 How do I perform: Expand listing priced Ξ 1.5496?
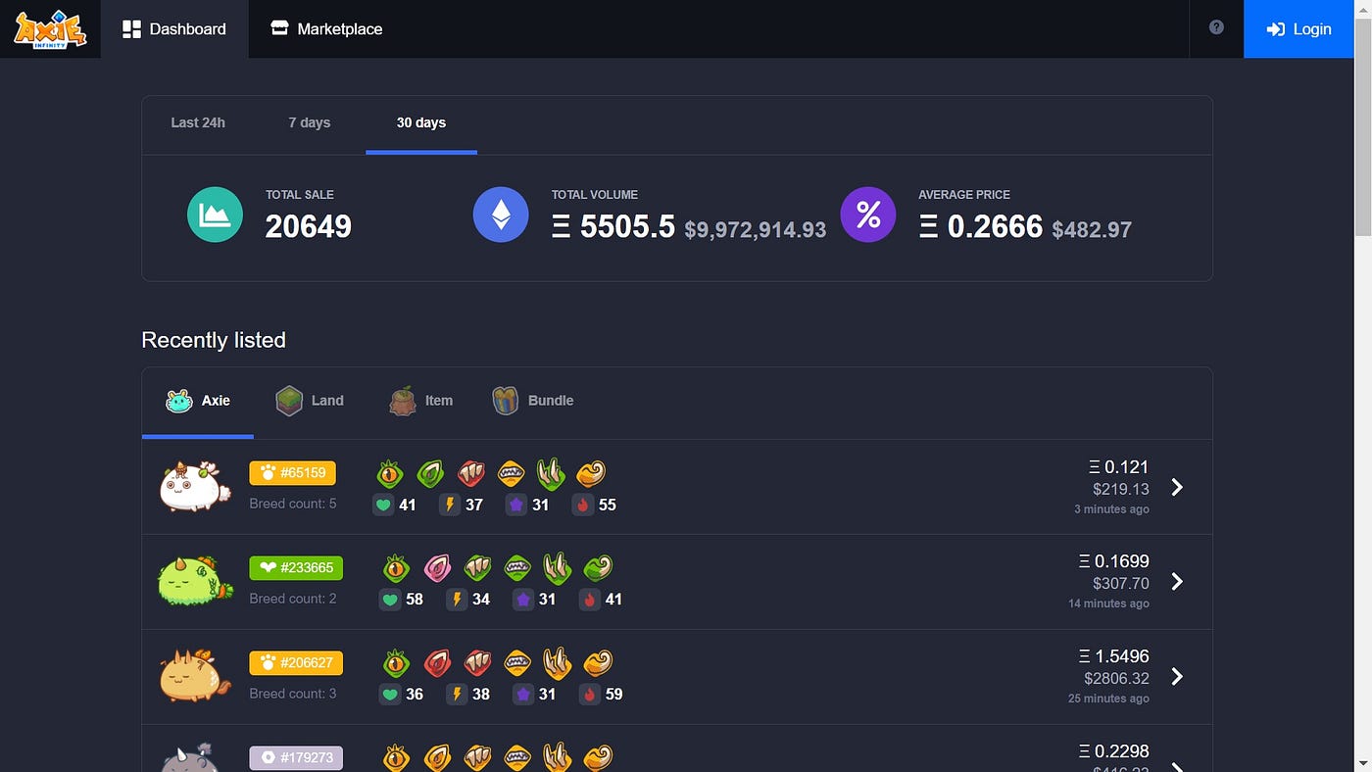(1178, 677)
